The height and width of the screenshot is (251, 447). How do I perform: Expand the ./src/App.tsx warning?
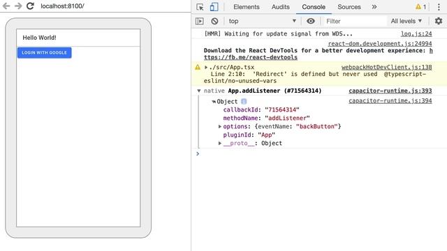(206, 68)
